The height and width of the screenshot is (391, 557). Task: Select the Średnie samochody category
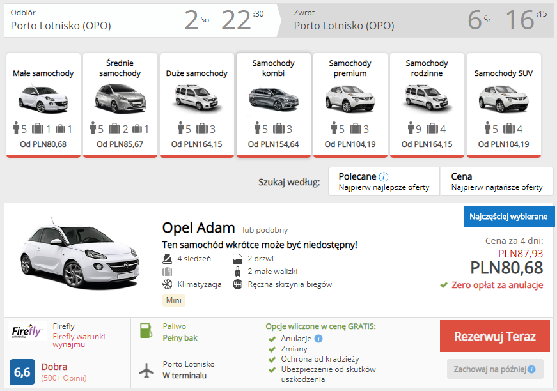(120, 105)
